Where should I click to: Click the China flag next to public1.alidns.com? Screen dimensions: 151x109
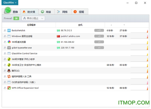click(x=58, y=36)
